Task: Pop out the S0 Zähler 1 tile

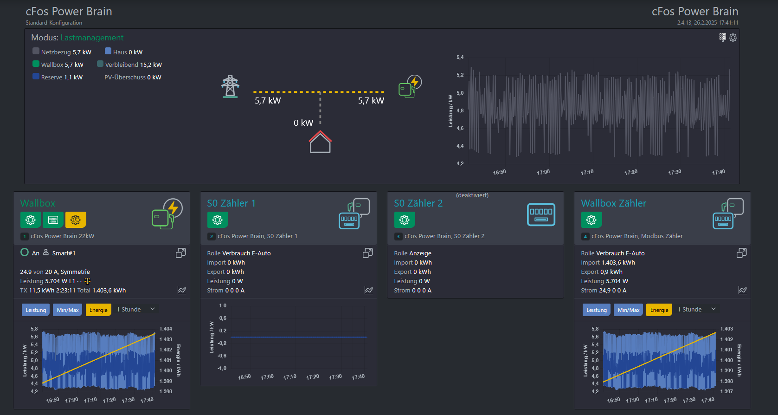Action: 368,253
